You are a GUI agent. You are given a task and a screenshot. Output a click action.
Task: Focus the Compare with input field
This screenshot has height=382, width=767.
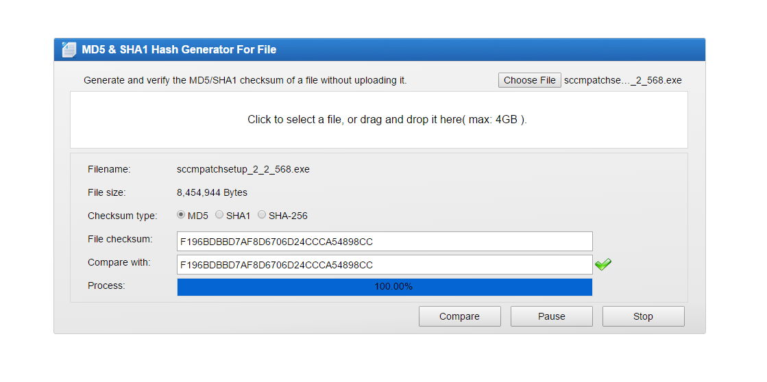pos(385,264)
